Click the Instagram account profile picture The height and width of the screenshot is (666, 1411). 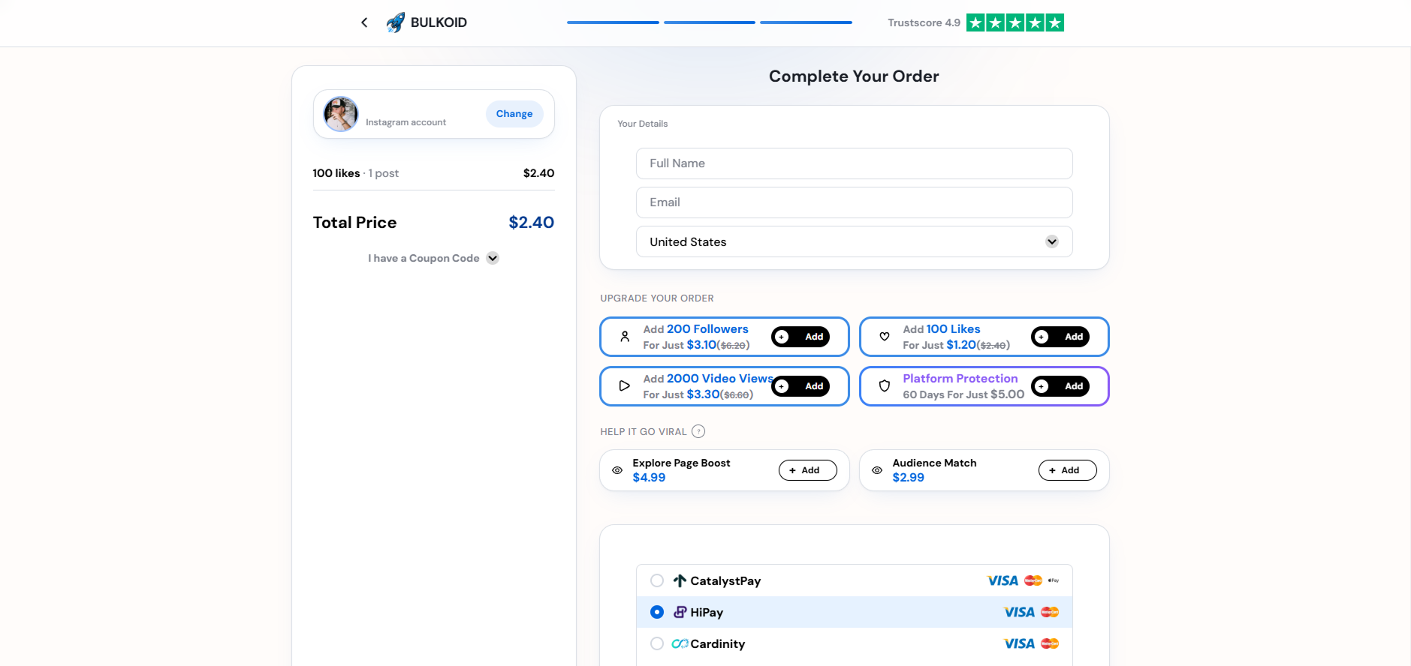(341, 114)
